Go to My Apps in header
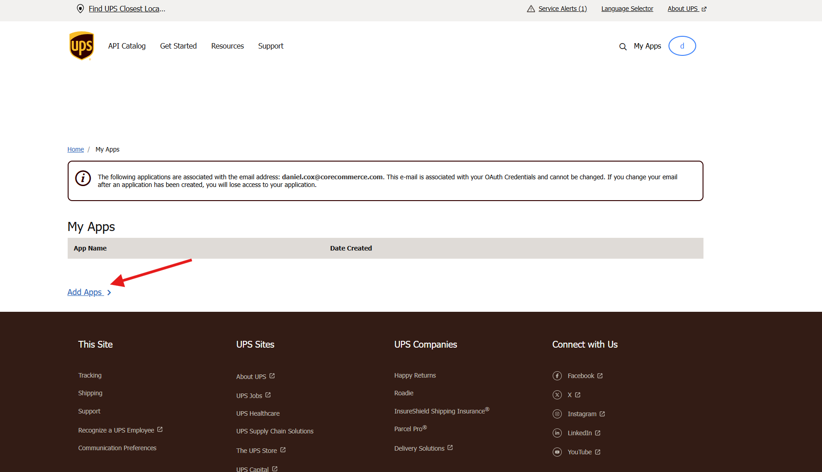 [x=648, y=46]
